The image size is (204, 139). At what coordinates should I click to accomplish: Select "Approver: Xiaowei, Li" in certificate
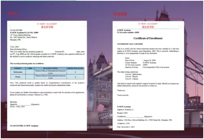point(125,110)
